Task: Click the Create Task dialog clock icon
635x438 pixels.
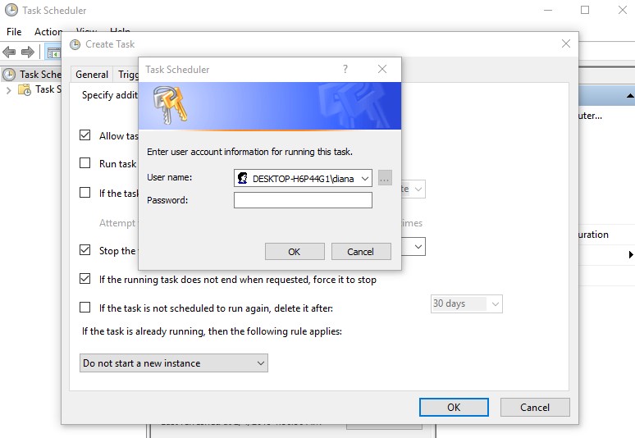Action: [x=75, y=44]
